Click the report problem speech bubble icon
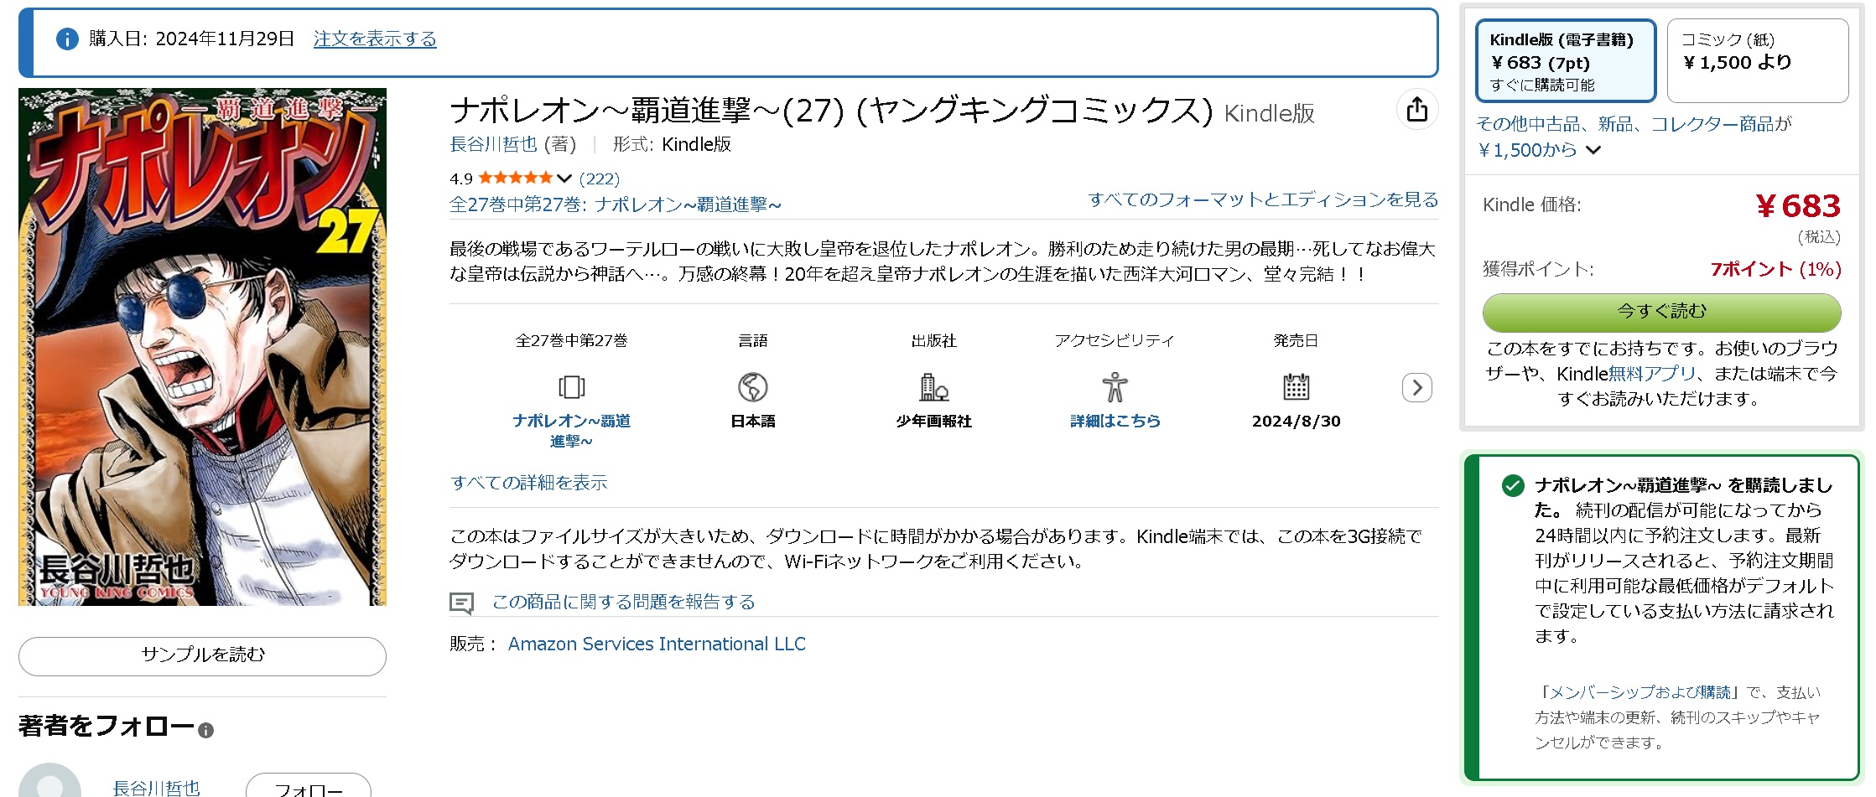Viewport: 1876px width, 797px height. pyautogui.click(x=461, y=603)
